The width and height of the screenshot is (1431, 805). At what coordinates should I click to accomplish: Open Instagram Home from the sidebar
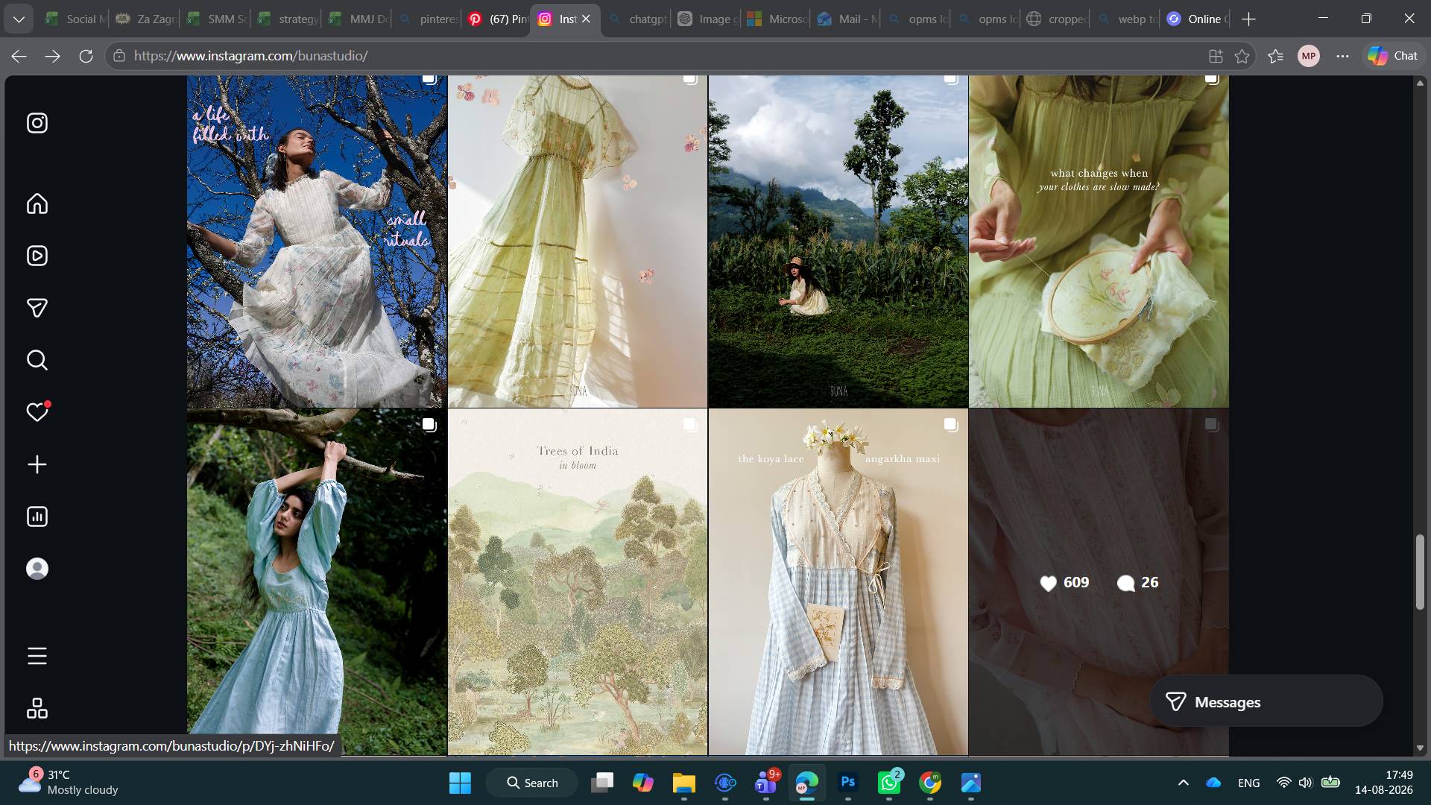pyautogui.click(x=37, y=203)
